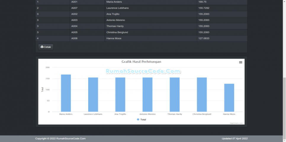286x142 pixels.
Task: Click the Cetak print button
Action: 46,47
